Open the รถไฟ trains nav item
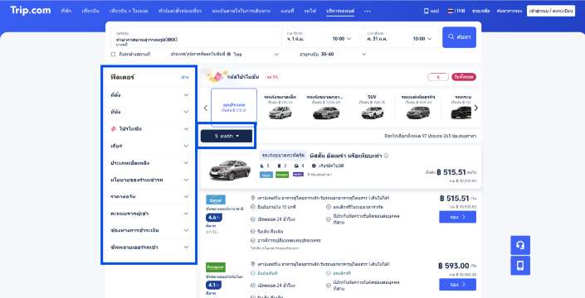The image size is (585, 298). click(310, 11)
